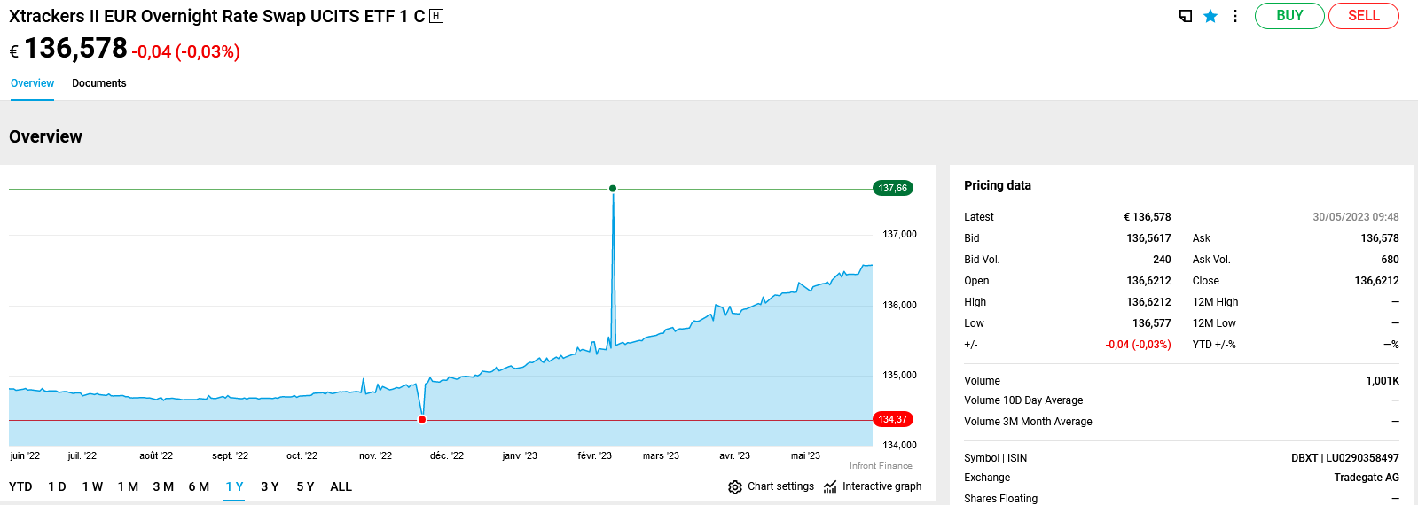Select the Overview tab
1418x505 pixels.
point(32,83)
